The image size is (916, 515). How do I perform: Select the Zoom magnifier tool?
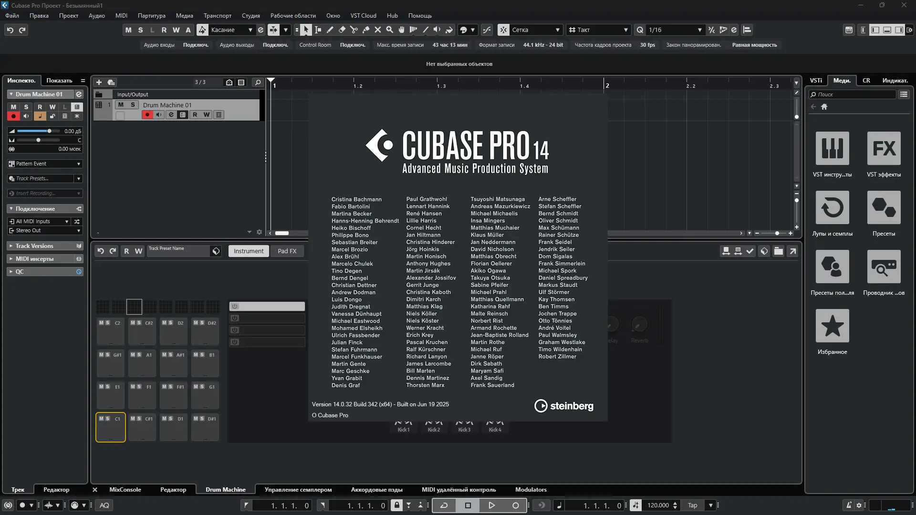coord(389,30)
